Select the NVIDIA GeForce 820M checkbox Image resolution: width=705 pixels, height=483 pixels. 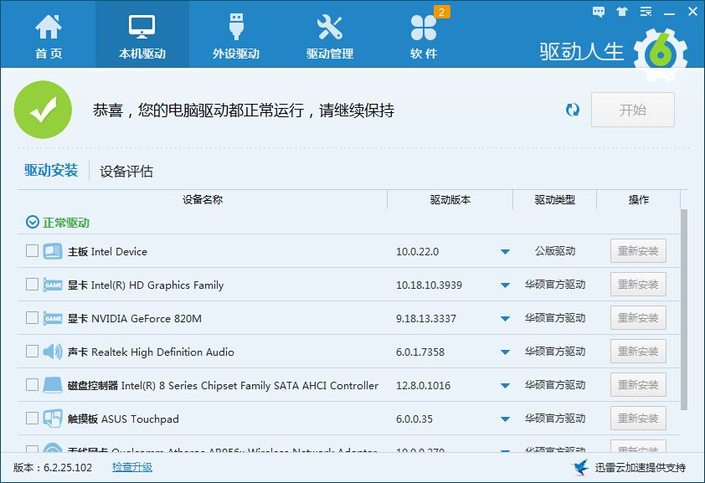pyautogui.click(x=32, y=317)
